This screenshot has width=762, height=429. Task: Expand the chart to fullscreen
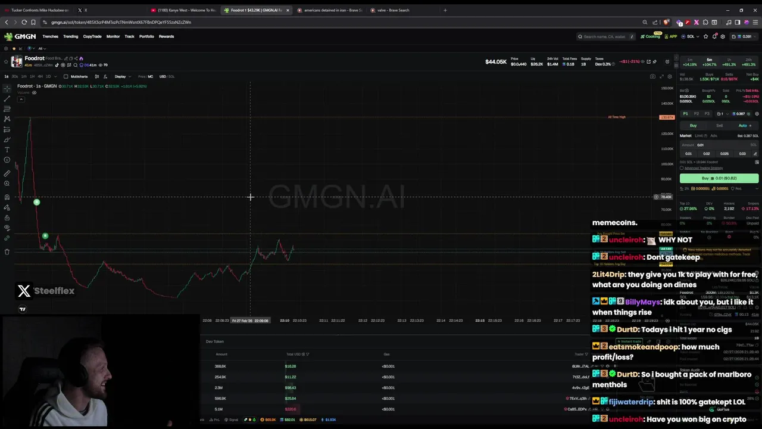[x=661, y=76]
